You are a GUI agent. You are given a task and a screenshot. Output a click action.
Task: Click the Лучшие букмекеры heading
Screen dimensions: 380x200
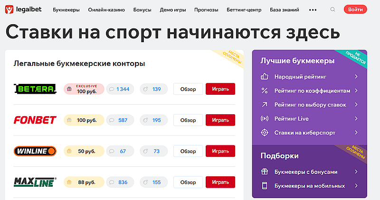[298, 61]
